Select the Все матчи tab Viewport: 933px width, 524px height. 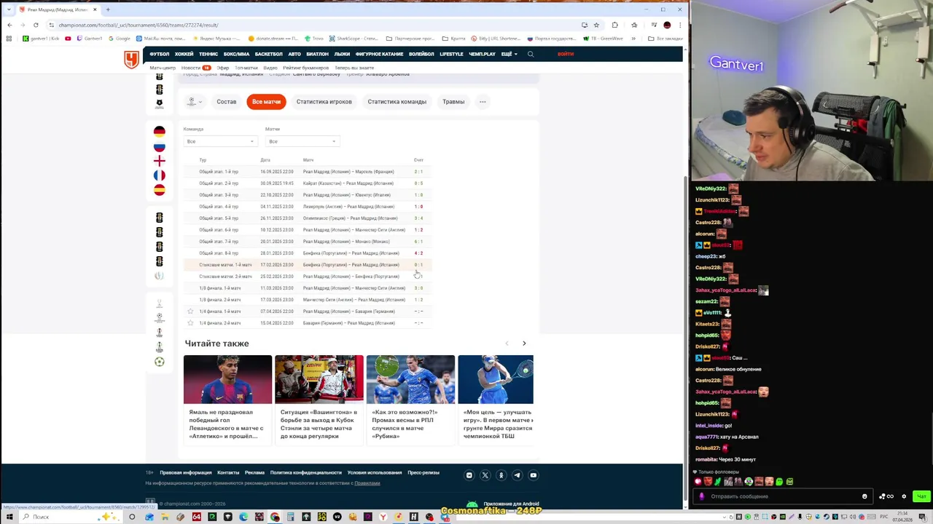click(266, 102)
